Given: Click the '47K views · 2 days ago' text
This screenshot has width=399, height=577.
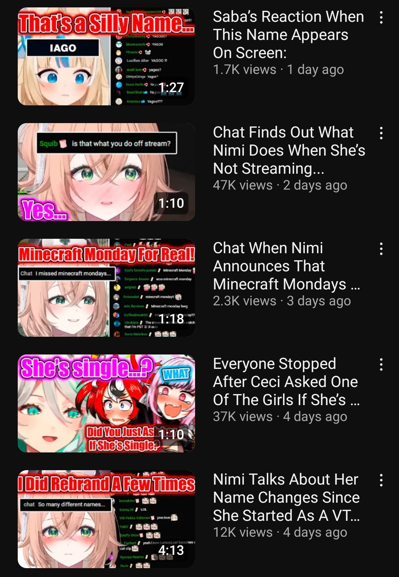Looking at the screenshot, I should point(280,185).
